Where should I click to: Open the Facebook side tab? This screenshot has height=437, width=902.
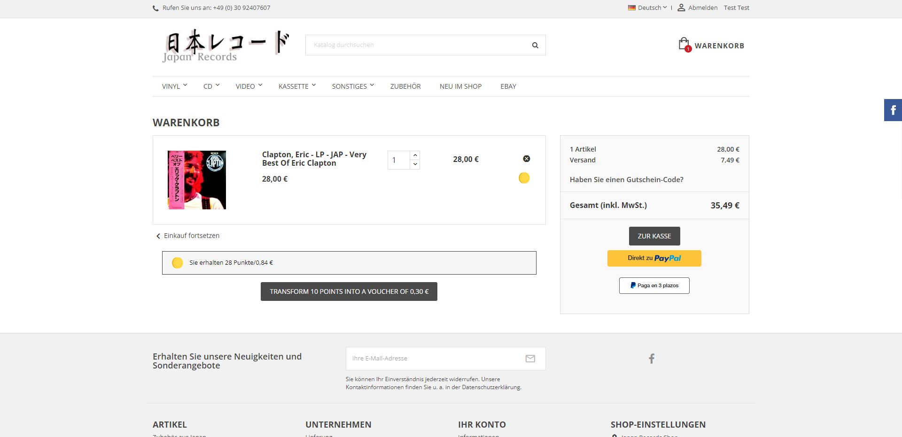893,110
